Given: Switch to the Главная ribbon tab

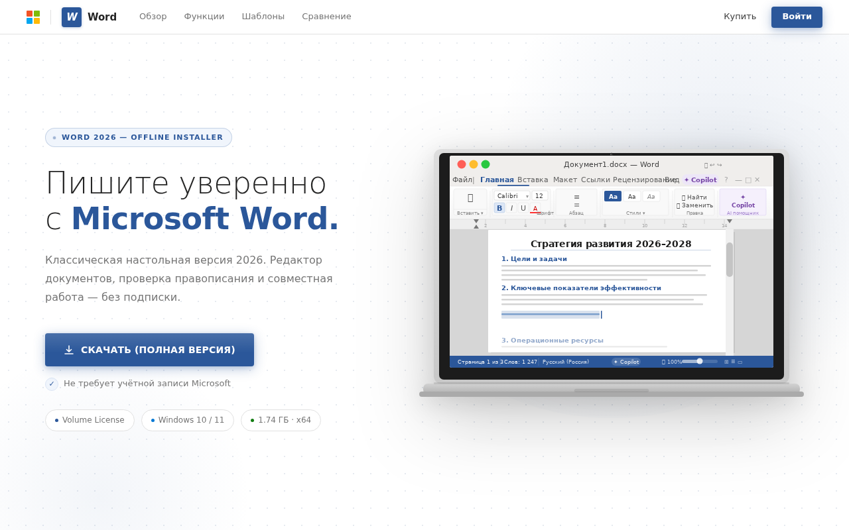Looking at the screenshot, I should 497,180.
